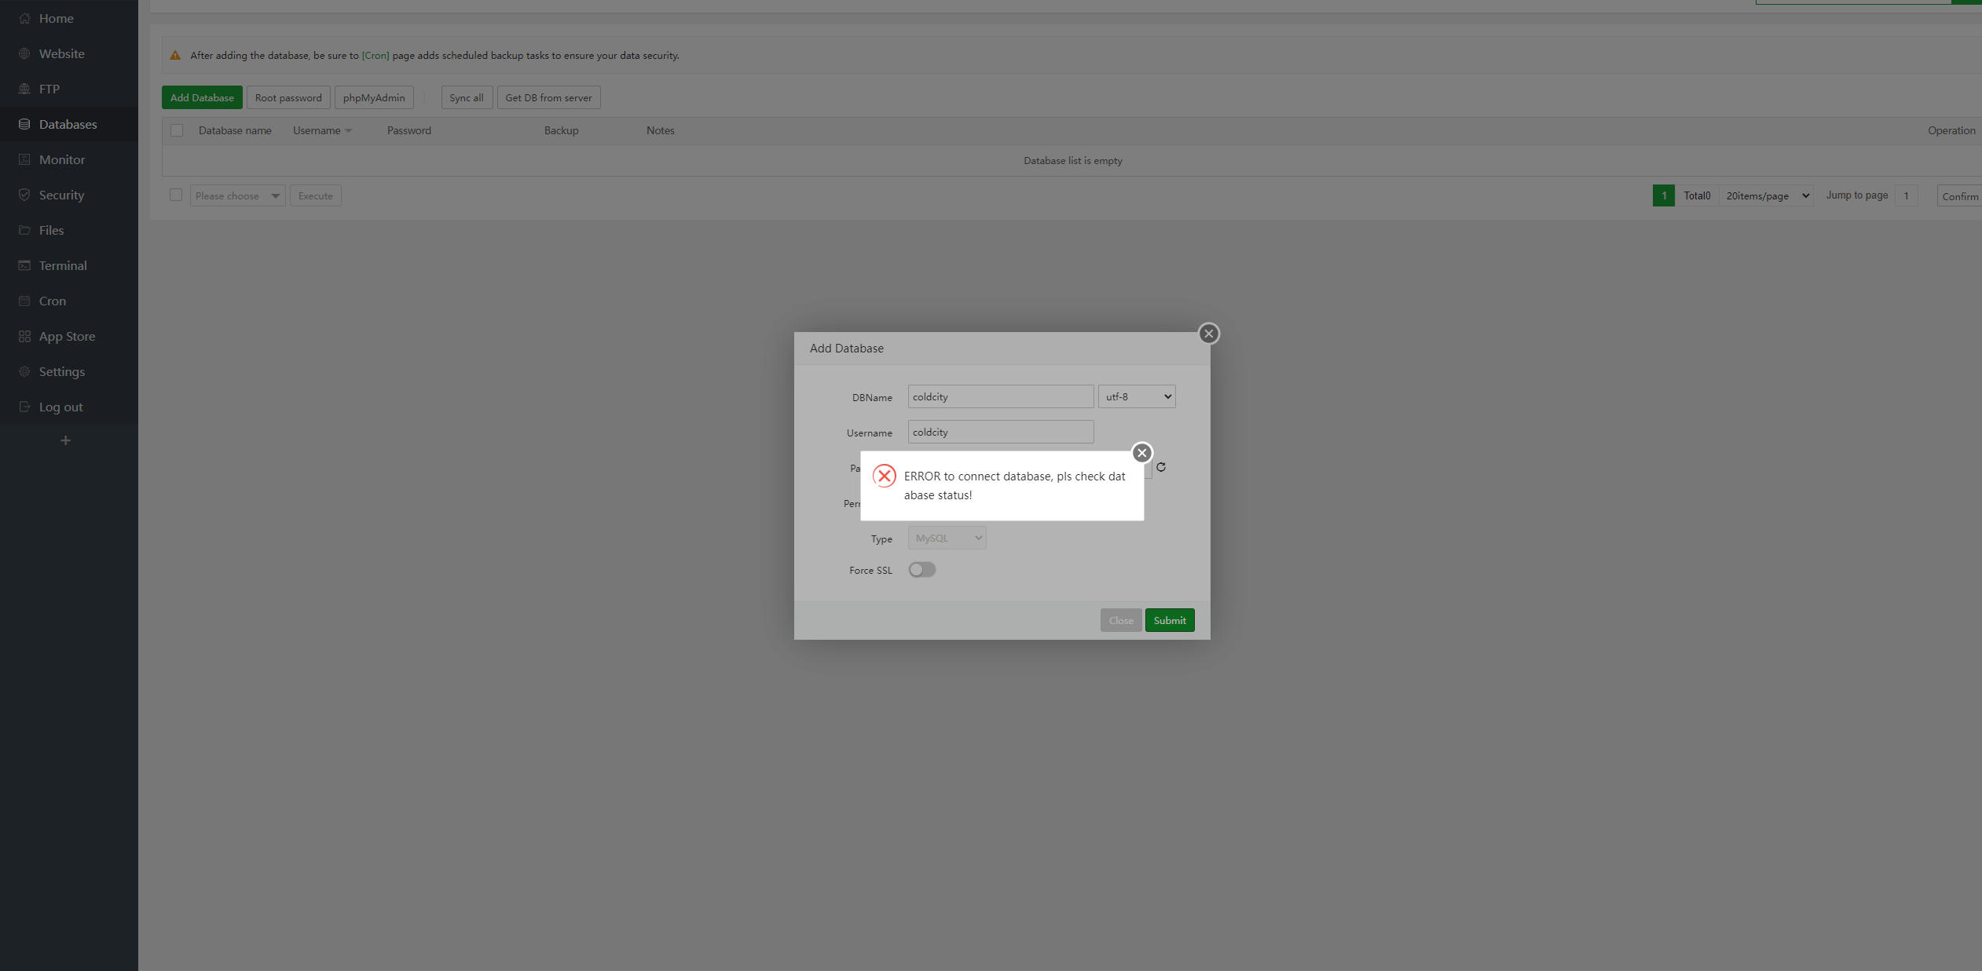Click the plus icon below Log out
This screenshot has height=971, width=1982.
click(65, 440)
